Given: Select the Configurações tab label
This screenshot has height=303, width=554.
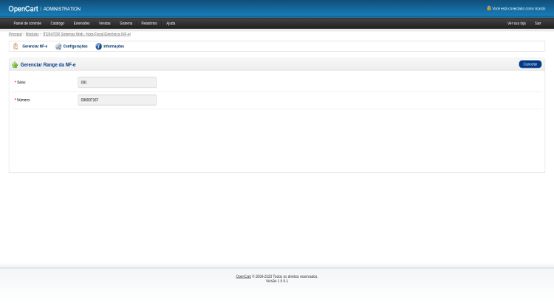Looking at the screenshot, I should coord(75,47).
